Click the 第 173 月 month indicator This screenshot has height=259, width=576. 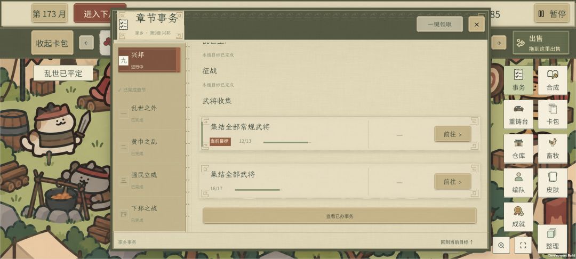49,14
